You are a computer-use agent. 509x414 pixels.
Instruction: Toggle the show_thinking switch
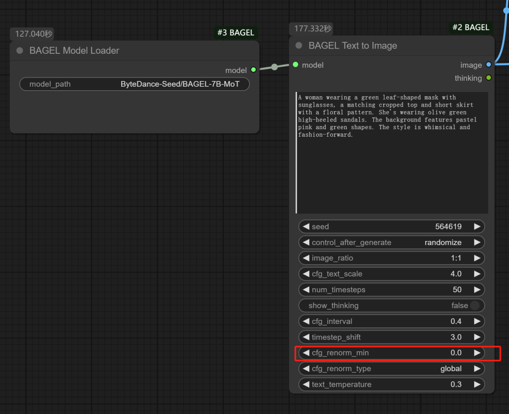point(475,305)
